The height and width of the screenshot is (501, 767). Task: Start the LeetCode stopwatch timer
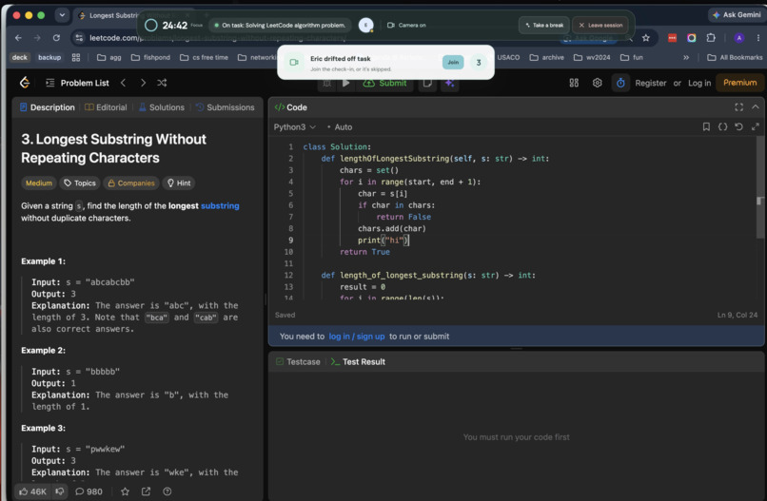pos(620,83)
